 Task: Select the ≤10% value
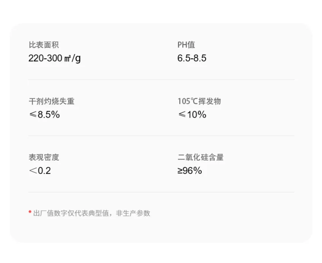[192, 115]
